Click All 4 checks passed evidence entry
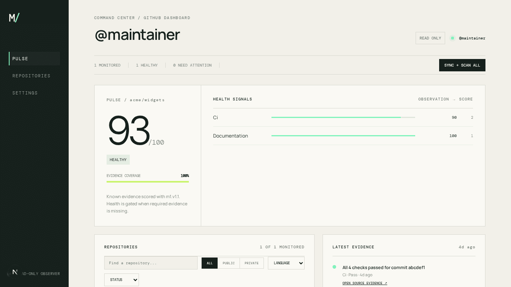This screenshot has width=511, height=287. pos(384,267)
